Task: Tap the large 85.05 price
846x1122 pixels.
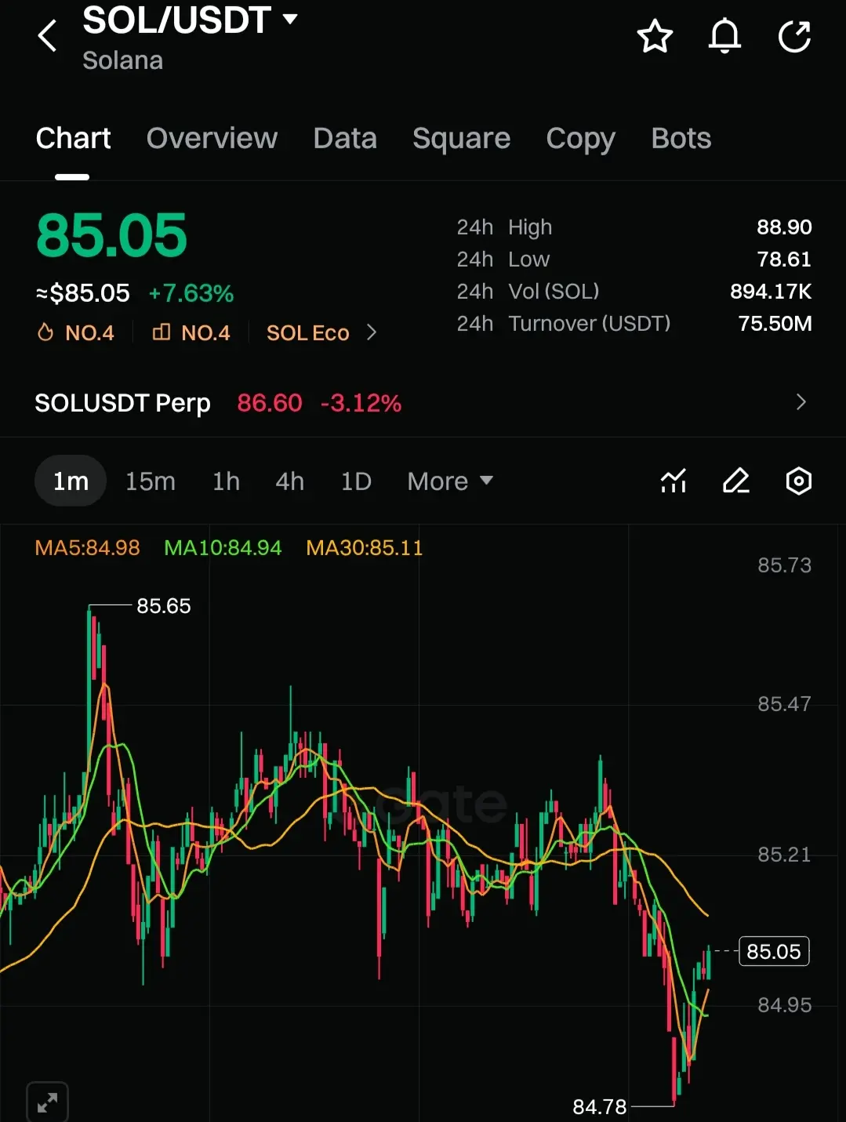Action: (x=111, y=235)
